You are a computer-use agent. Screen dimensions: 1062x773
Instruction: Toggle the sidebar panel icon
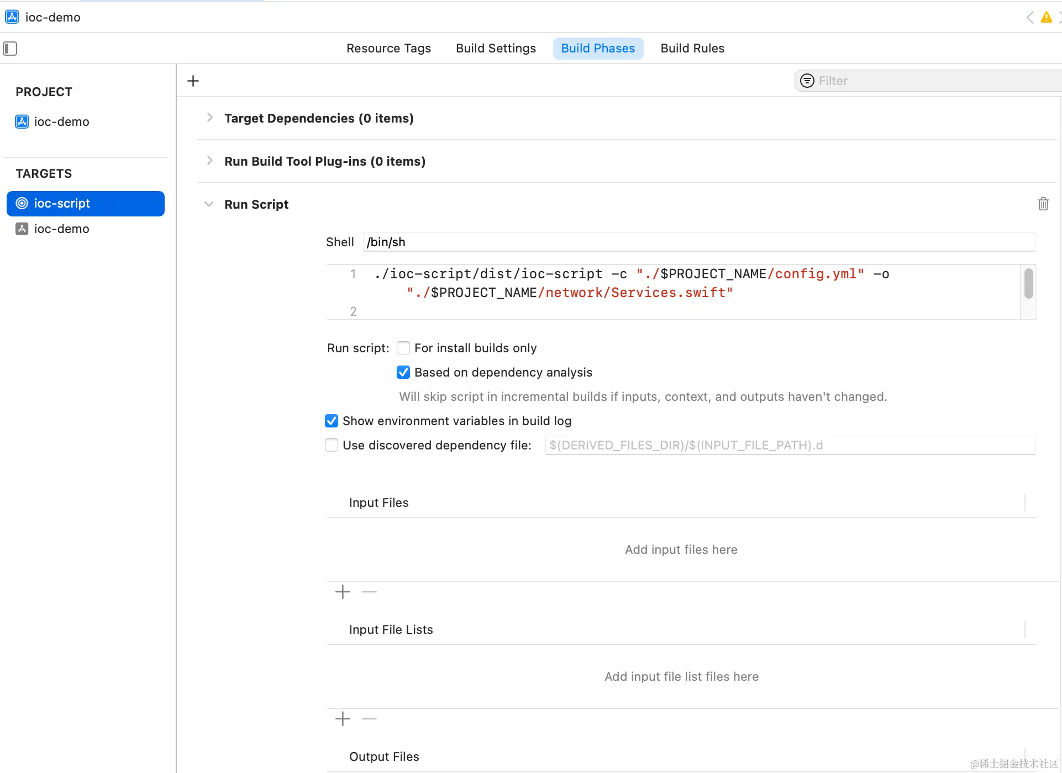click(10, 49)
